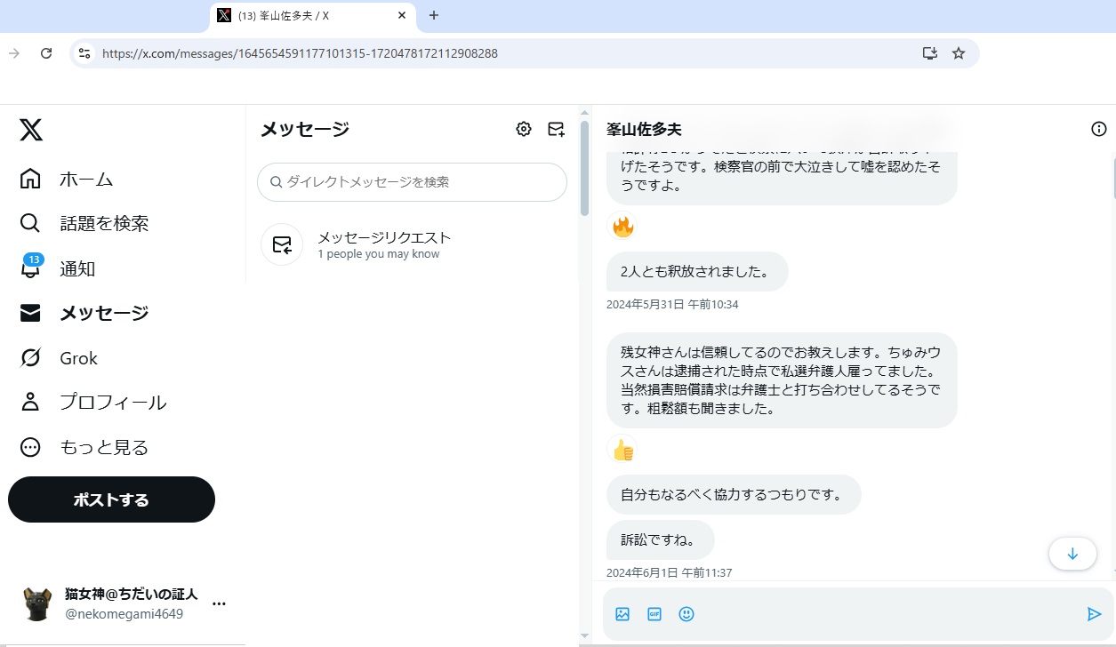Open new browser tab plus button
The height and width of the screenshot is (647, 1116).
[434, 15]
